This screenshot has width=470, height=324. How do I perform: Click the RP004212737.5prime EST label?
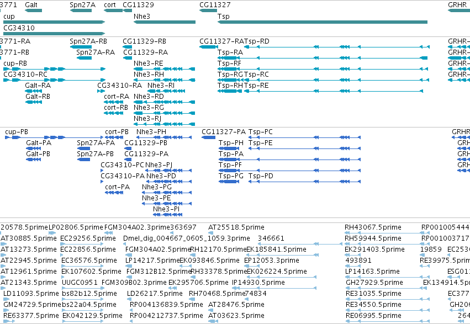pyautogui.click(x=166, y=316)
